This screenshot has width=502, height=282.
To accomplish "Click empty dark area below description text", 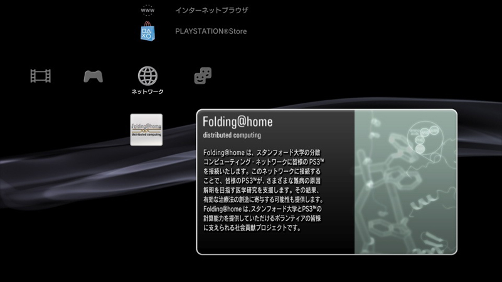I will tap(276, 243).
